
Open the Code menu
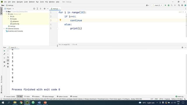26,2
